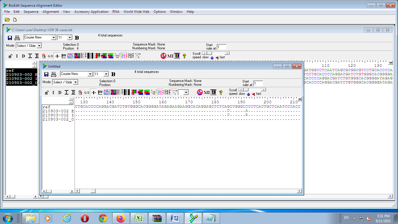Toggle bold font in VDR 36 cases window
The height and width of the screenshot is (224, 398).
coord(77,38)
